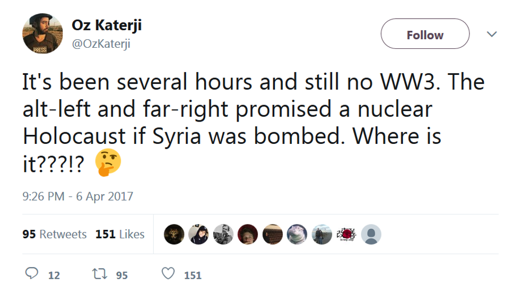Open the red kanji logo liker avatar
Viewport: 521px width, 293px height.
tap(346, 234)
